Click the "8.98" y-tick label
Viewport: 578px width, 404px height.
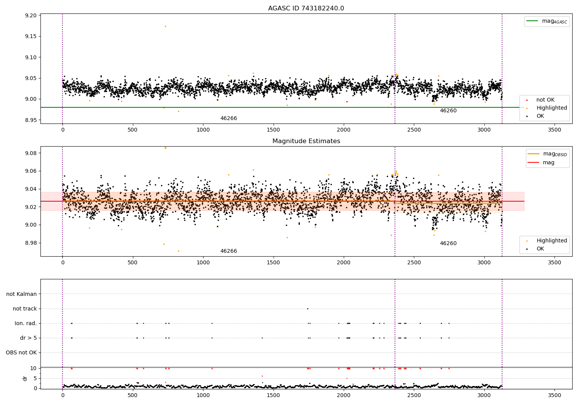31,243
